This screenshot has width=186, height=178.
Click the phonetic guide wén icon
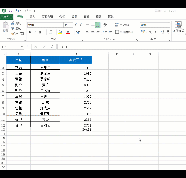tap(78, 32)
